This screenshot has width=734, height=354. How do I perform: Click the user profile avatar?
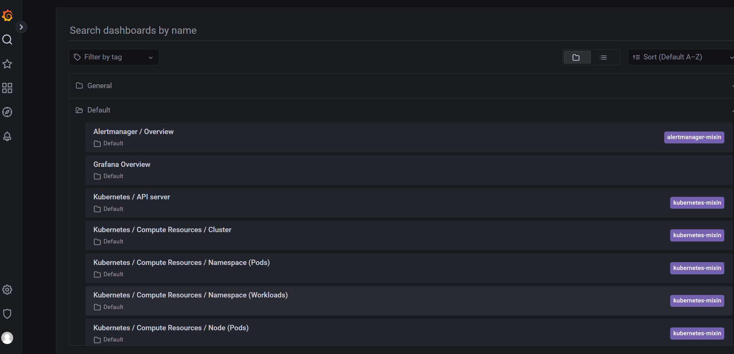click(7, 338)
